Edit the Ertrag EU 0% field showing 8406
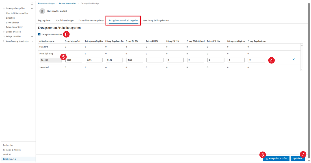Viewport: 311px width, 163px height. point(135,60)
